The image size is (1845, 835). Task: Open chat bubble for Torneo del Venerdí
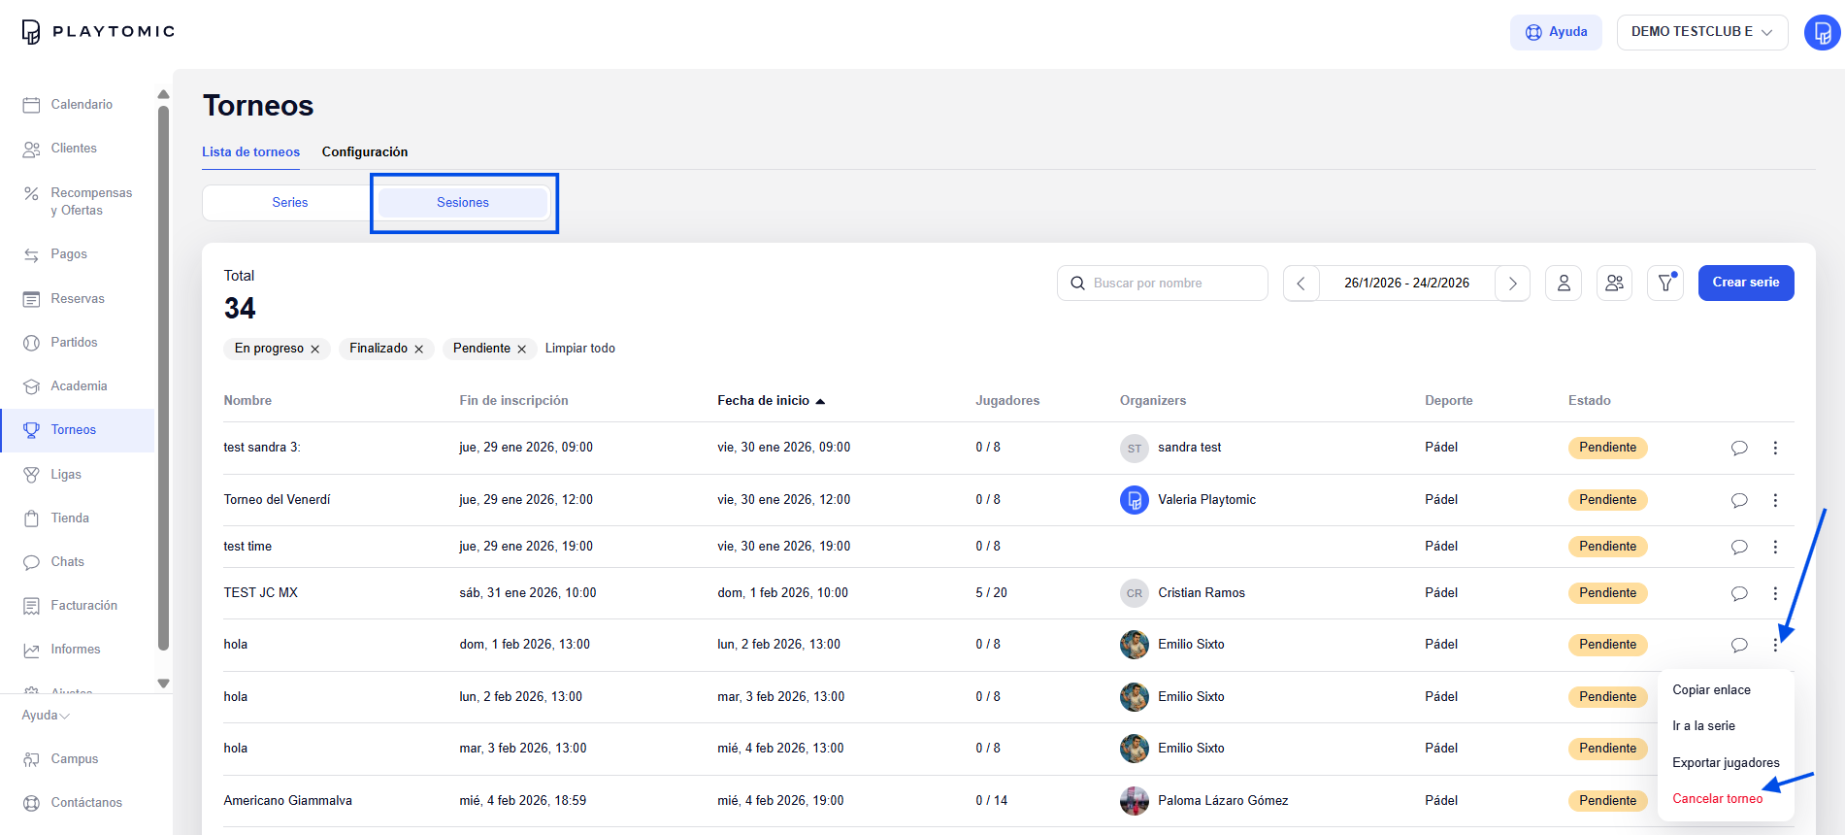pos(1739,500)
